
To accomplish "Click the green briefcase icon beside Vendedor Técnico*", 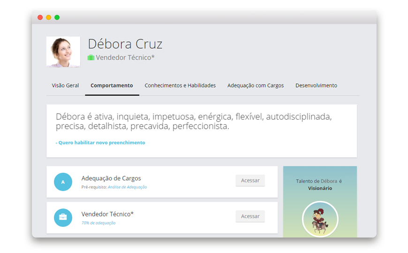I will point(91,58).
